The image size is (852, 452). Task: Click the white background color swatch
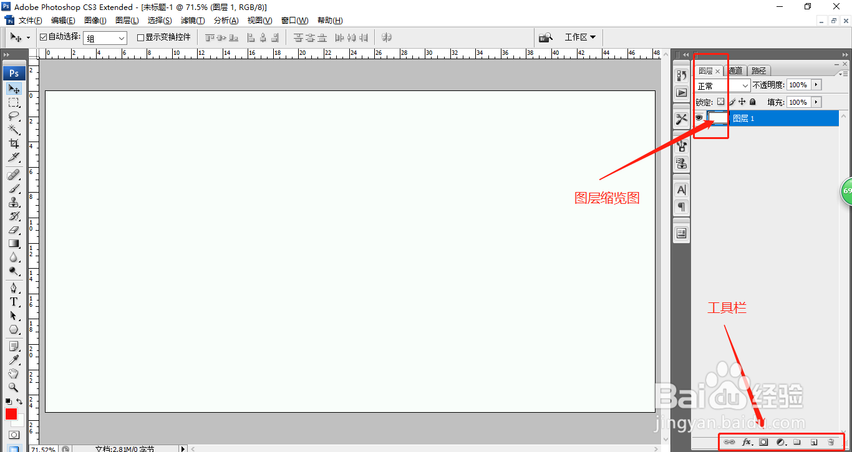[x=20, y=423]
